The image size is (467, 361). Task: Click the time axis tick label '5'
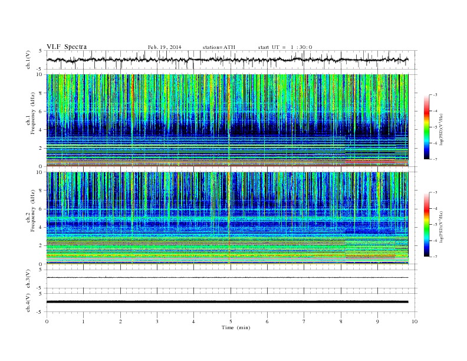tap(231, 321)
